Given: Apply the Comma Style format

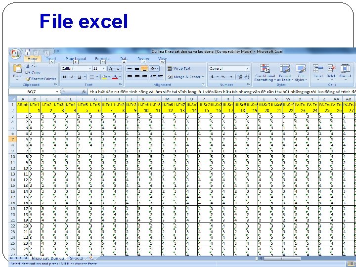Looking at the screenshot, I should [231, 77].
